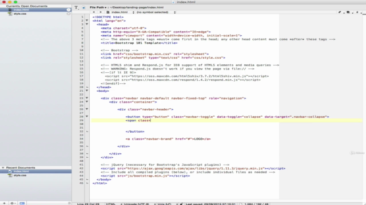Open the text options T icon menu

[x=76, y=7]
